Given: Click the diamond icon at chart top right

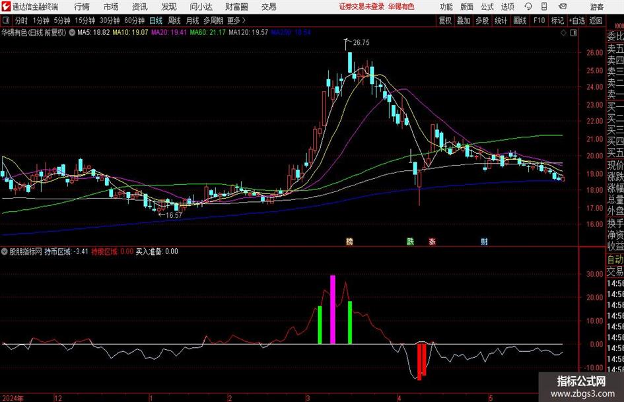Looking at the screenshot, I should [x=563, y=33].
